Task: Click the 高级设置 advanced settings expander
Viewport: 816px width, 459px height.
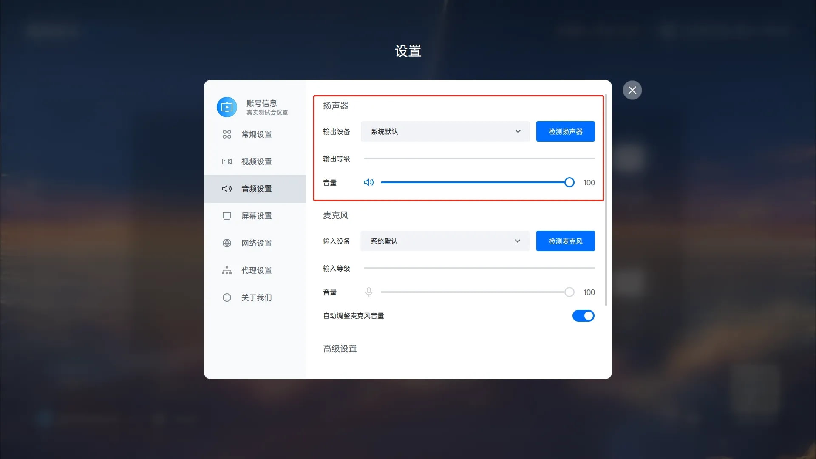Action: pos(339,348)
